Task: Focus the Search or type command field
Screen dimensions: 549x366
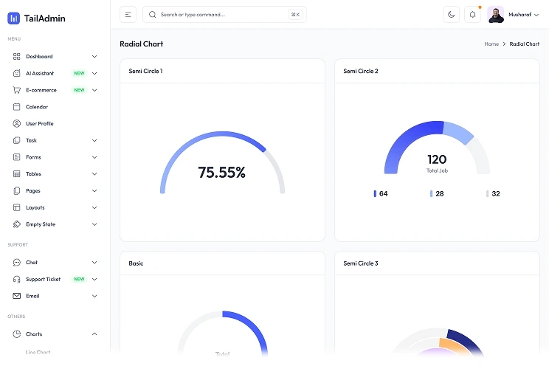Action: click(224, 15)
